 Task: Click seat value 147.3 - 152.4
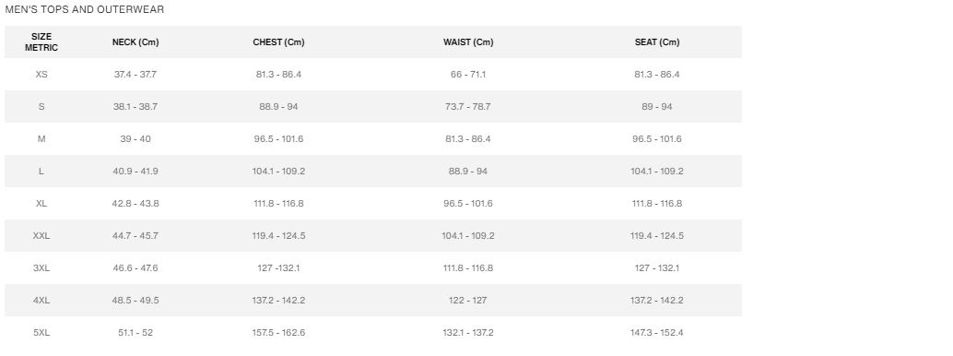click(657, 332)
